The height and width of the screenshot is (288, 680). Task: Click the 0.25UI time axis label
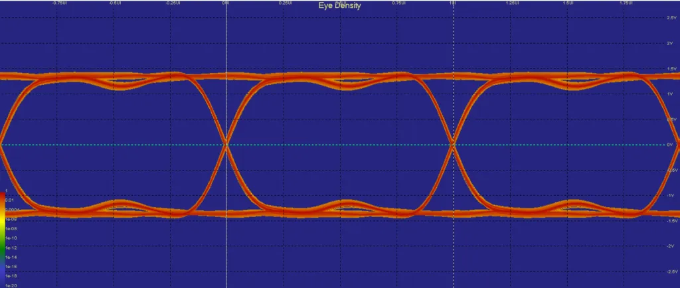point(286,3)
